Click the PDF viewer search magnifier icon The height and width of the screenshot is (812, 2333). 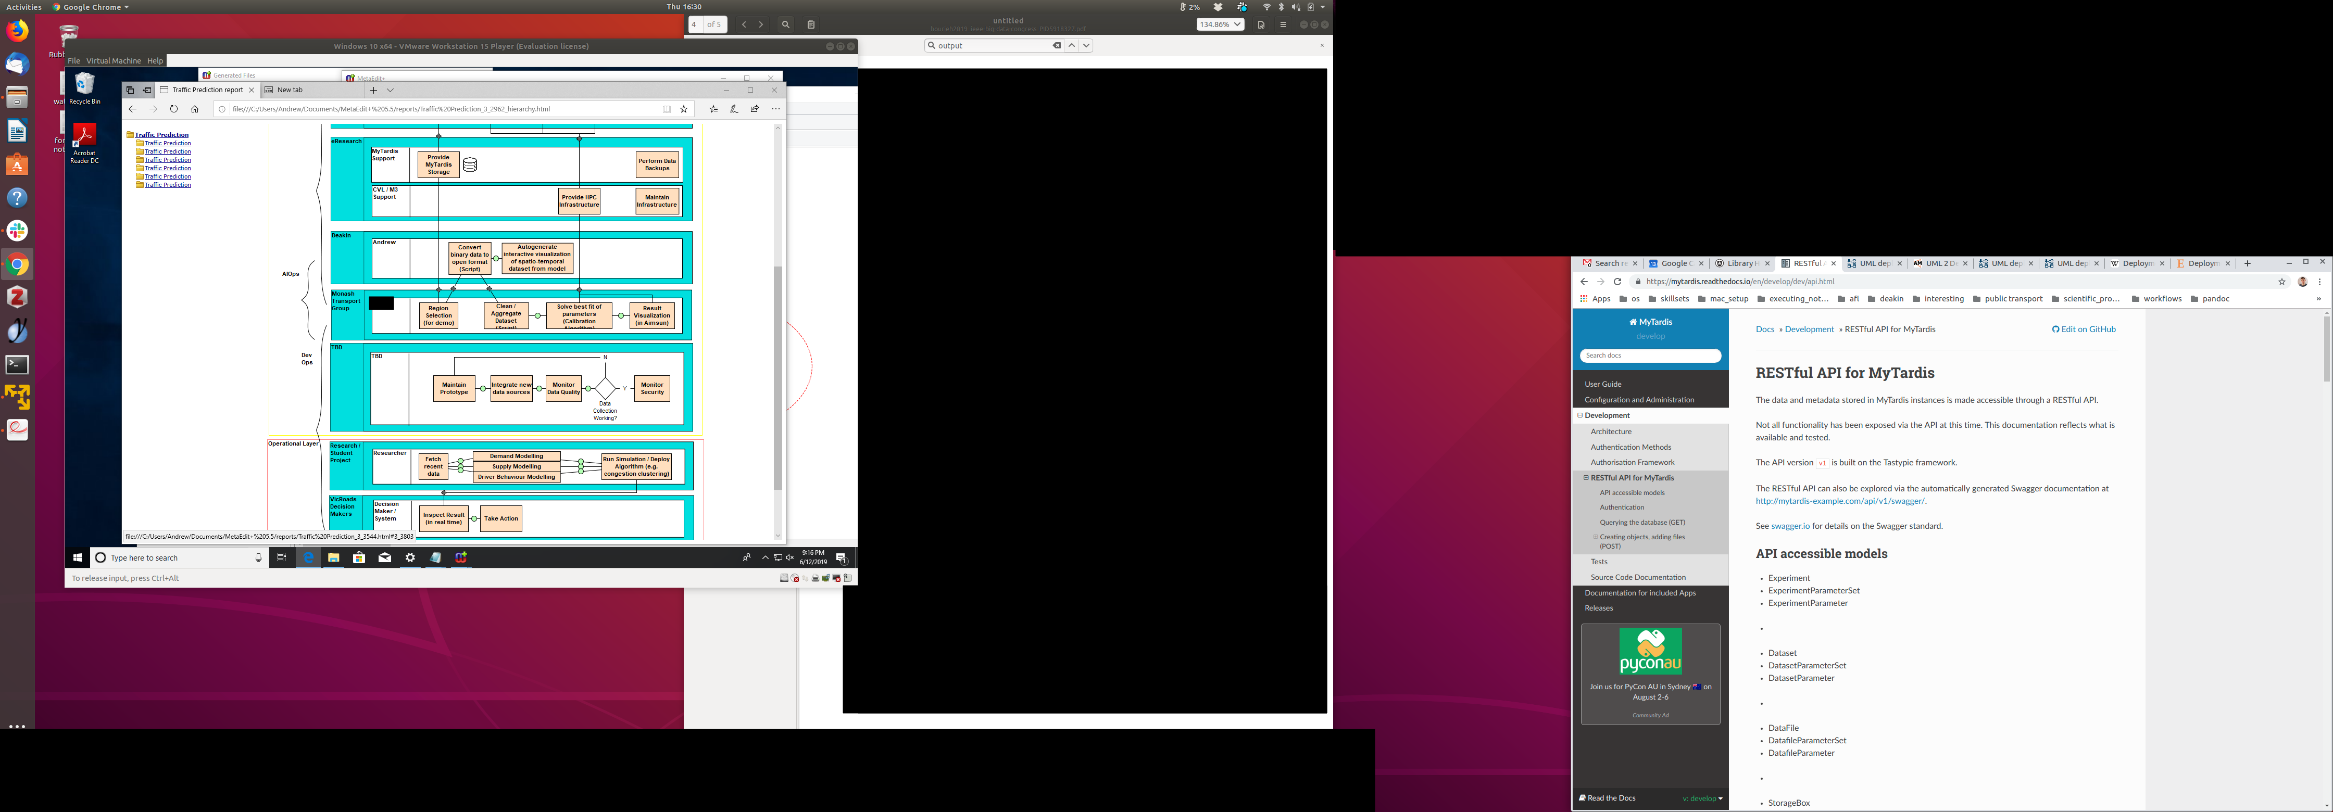[785, 24]
